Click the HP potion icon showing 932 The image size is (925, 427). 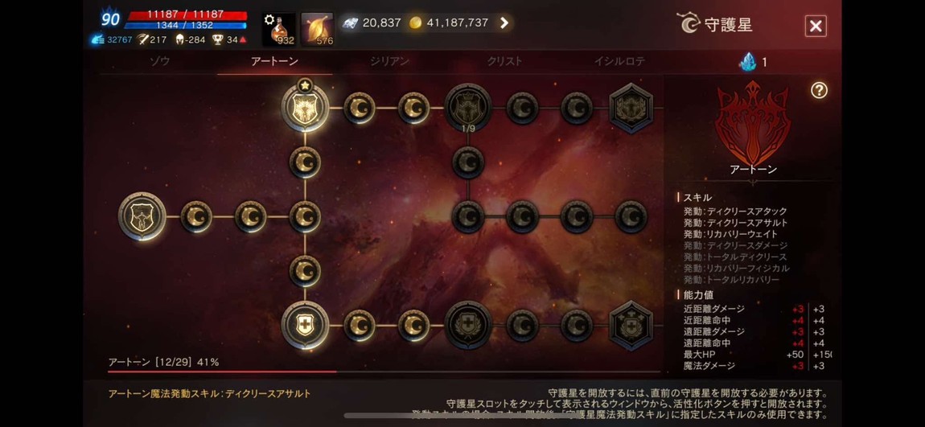279,30
